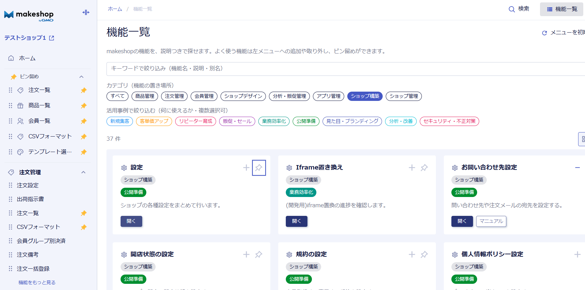The height and width of the screenshot is (290, 585).
Task: Select the ショップ管理 category chip
Action: 404,96
